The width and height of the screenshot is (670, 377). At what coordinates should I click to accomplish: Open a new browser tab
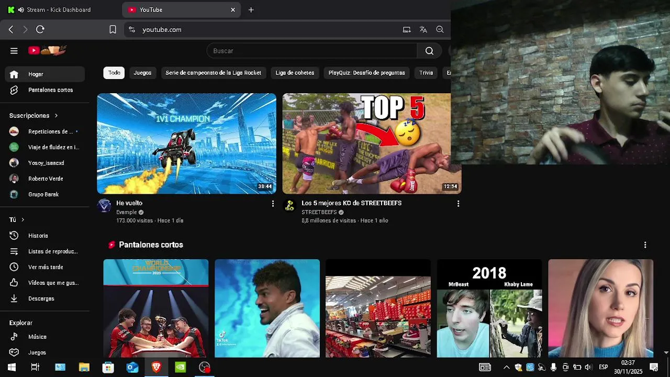click(x=251, y=10)
